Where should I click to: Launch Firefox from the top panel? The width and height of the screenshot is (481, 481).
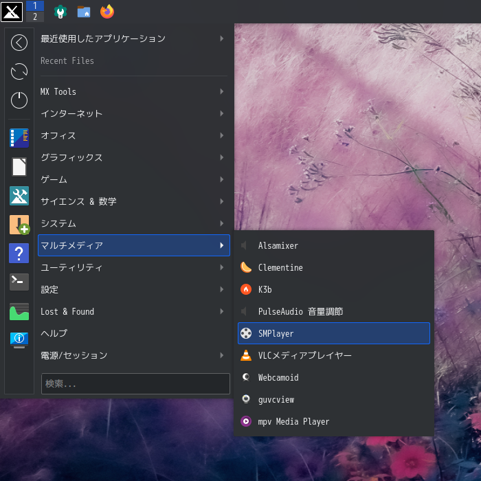pos(107,12)
